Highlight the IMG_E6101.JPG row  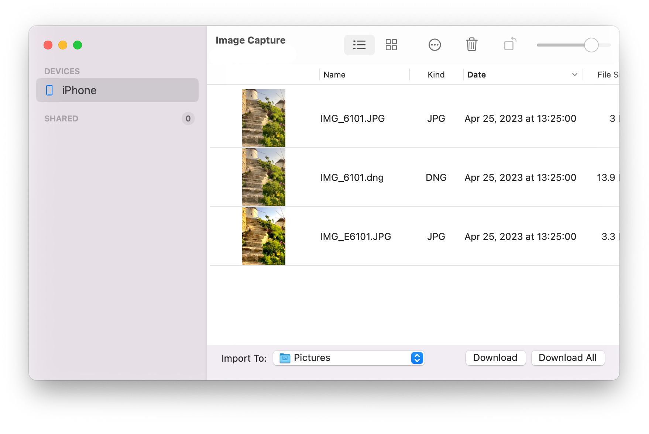coord(355,236)
